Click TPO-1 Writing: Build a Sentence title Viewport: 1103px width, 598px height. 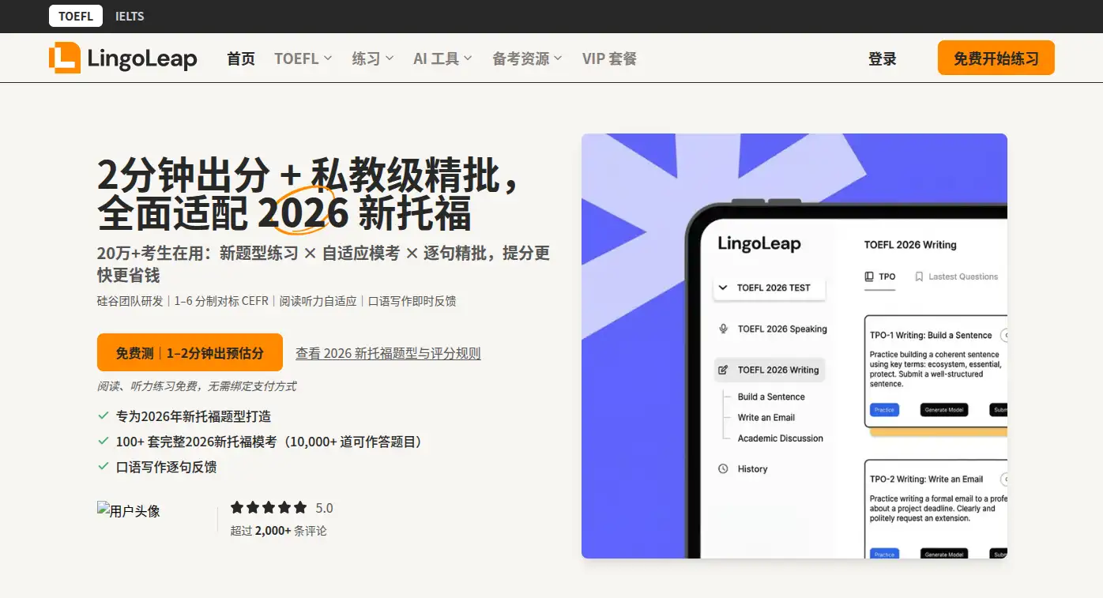931,335
